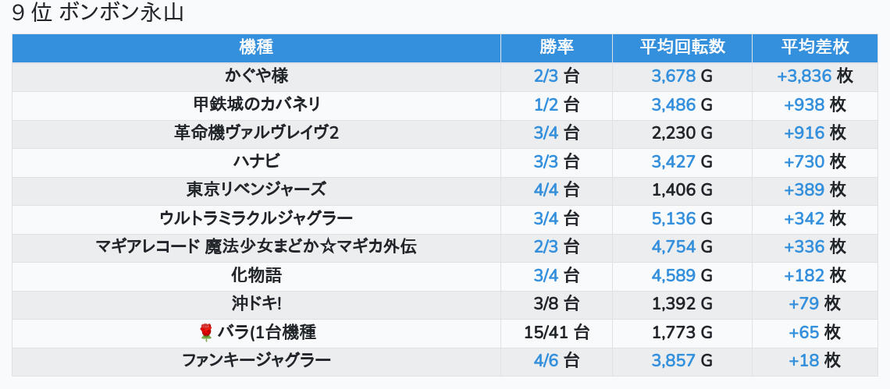This screenshot has width=890, height=389.
Task: Select the +182 difference link
Action: (x=804, y=276)
